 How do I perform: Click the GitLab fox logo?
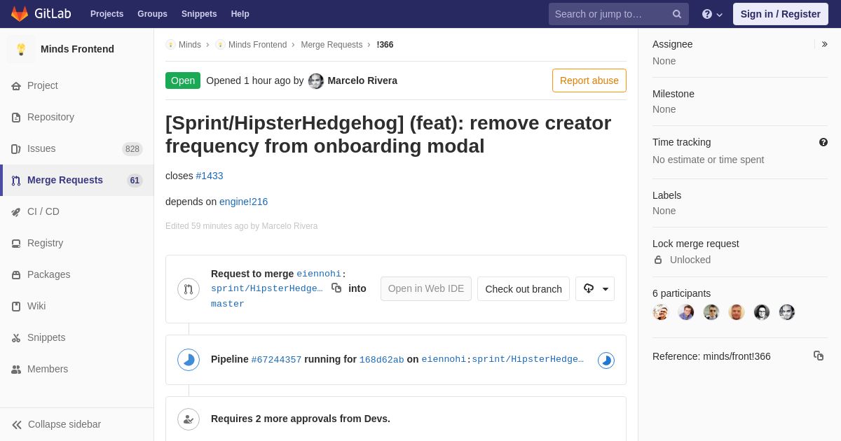click(20, 14)
